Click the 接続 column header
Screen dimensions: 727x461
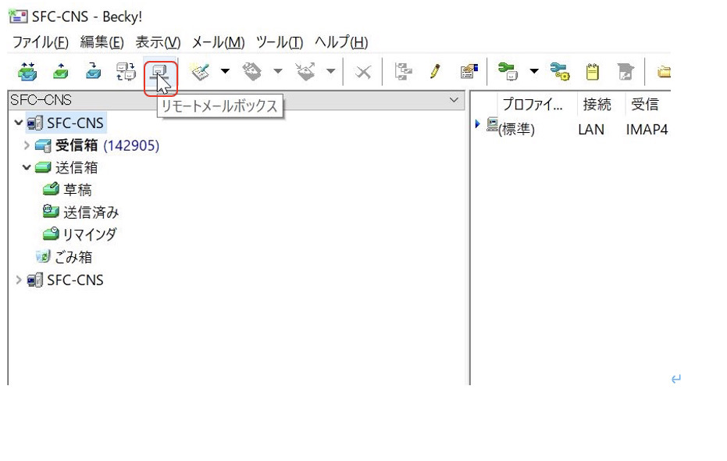point(597,105)
